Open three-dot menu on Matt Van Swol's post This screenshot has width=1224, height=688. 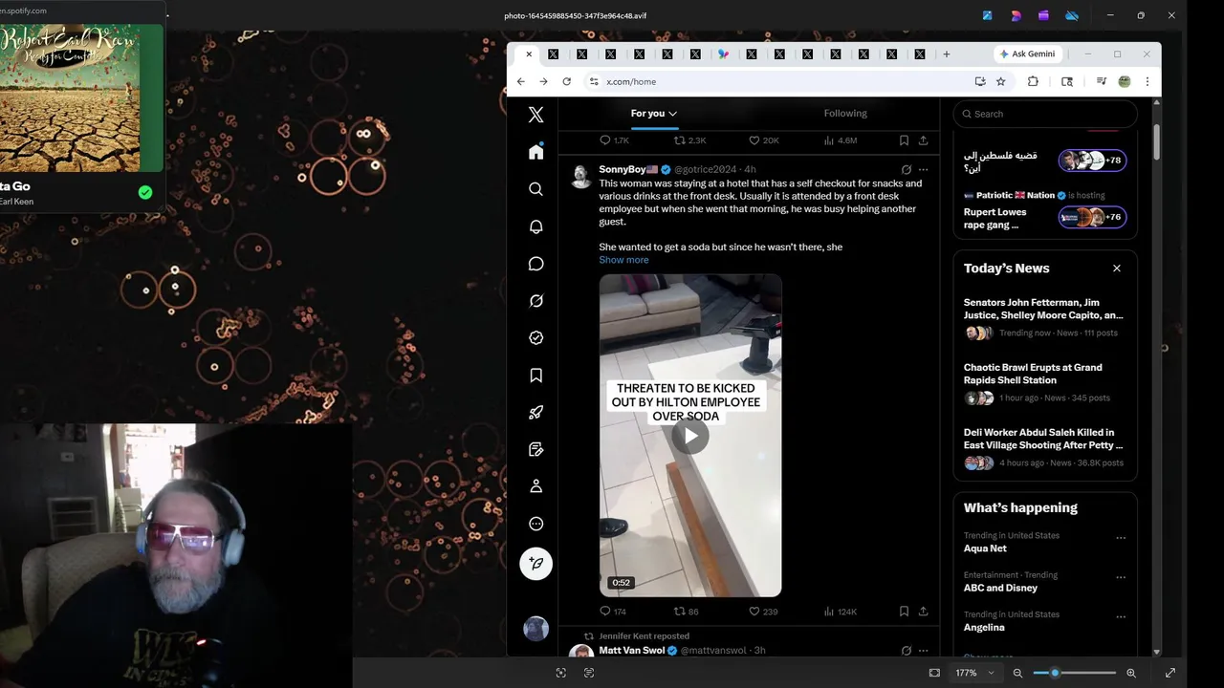923,651
